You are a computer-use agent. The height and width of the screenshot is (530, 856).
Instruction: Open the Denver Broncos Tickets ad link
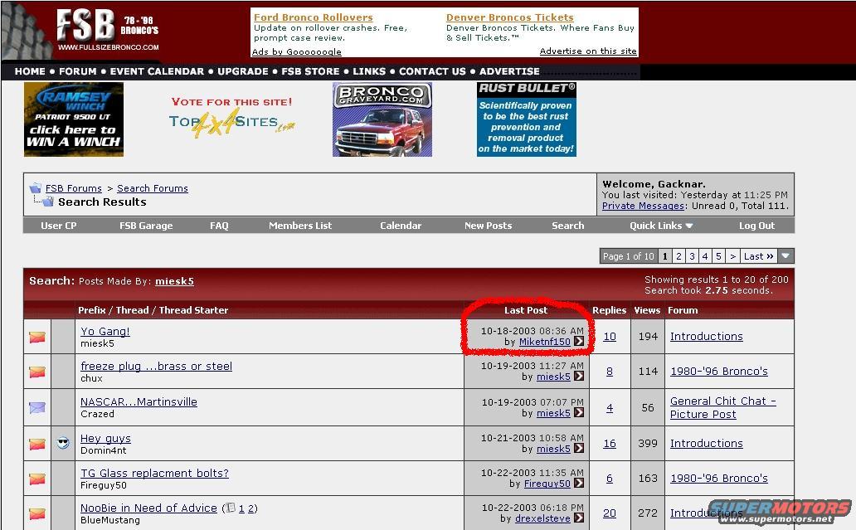(x=510, y=17)
